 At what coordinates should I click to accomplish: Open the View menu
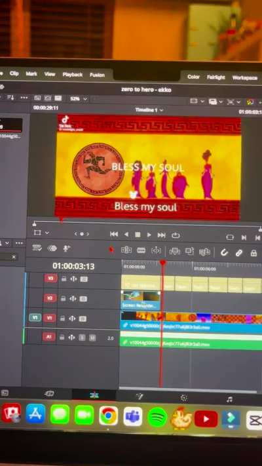[x=50, y=74]
